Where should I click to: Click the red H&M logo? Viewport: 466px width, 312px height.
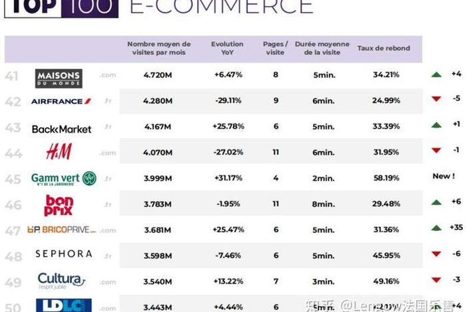pos(59,152)
